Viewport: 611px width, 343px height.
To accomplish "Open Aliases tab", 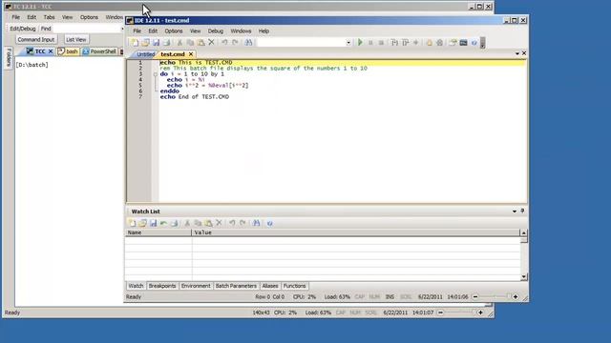I will 270,286.
